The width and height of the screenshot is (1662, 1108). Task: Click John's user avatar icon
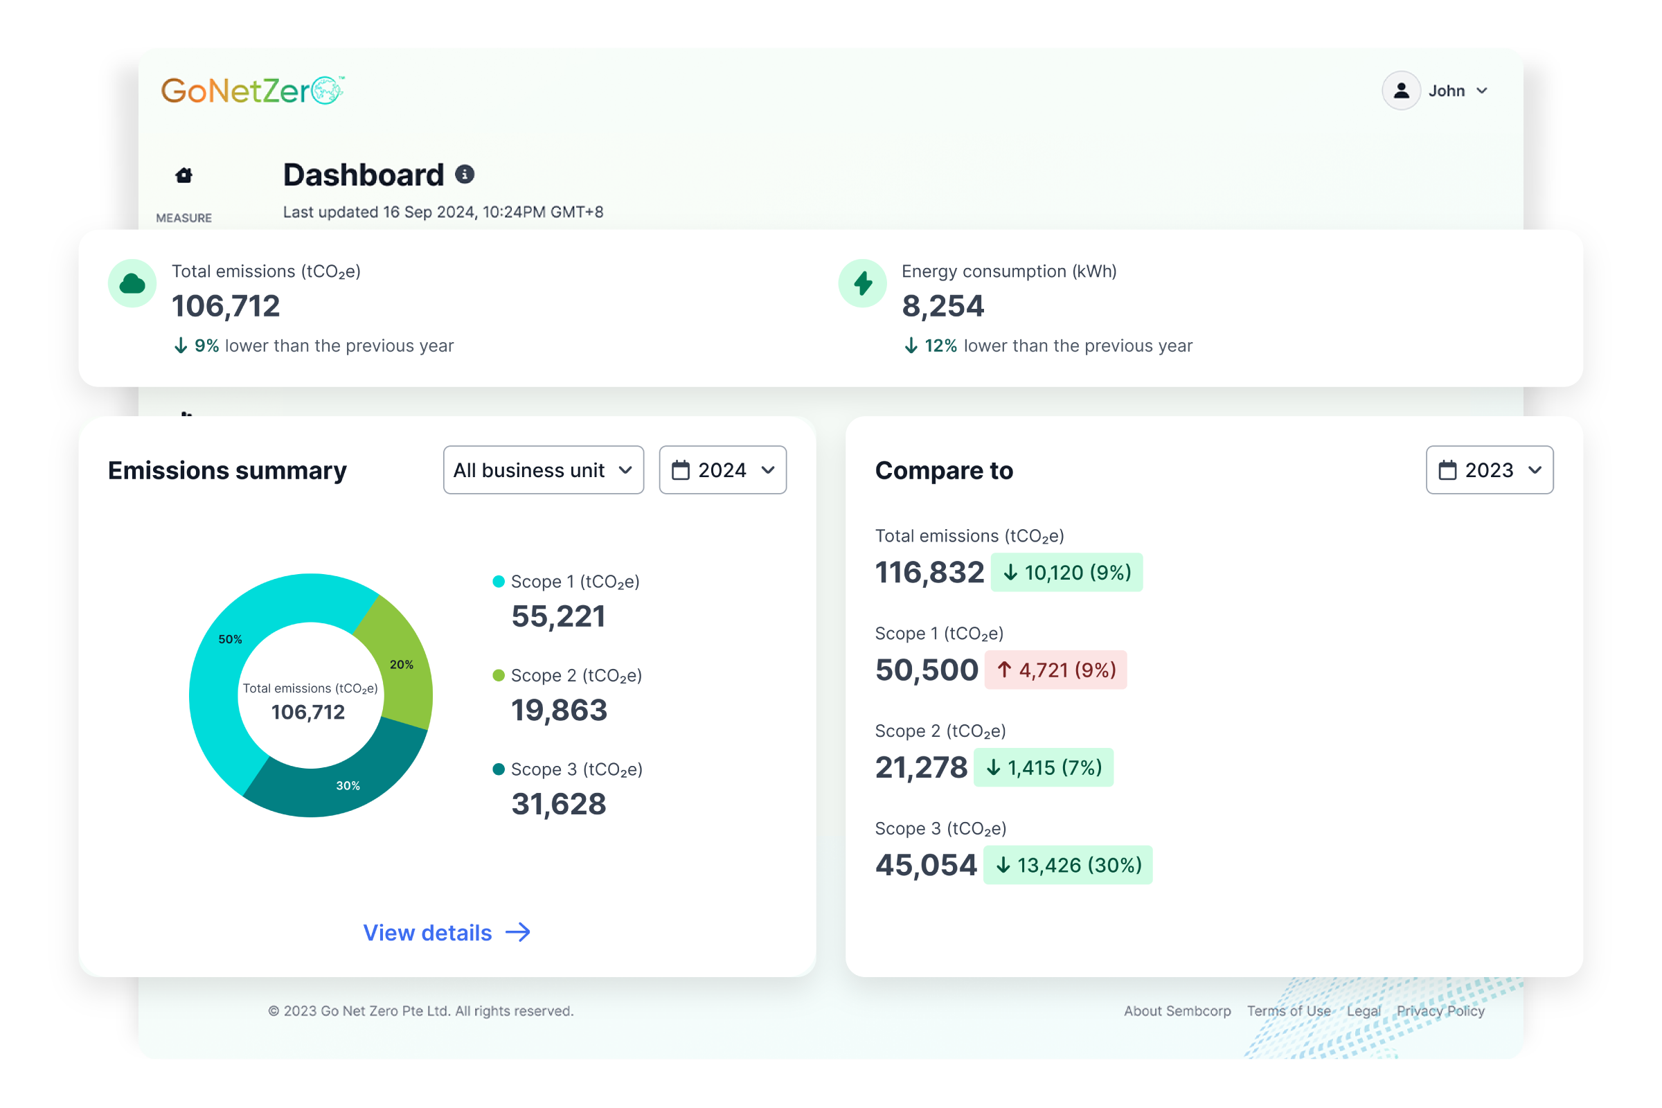(1400, 91)
